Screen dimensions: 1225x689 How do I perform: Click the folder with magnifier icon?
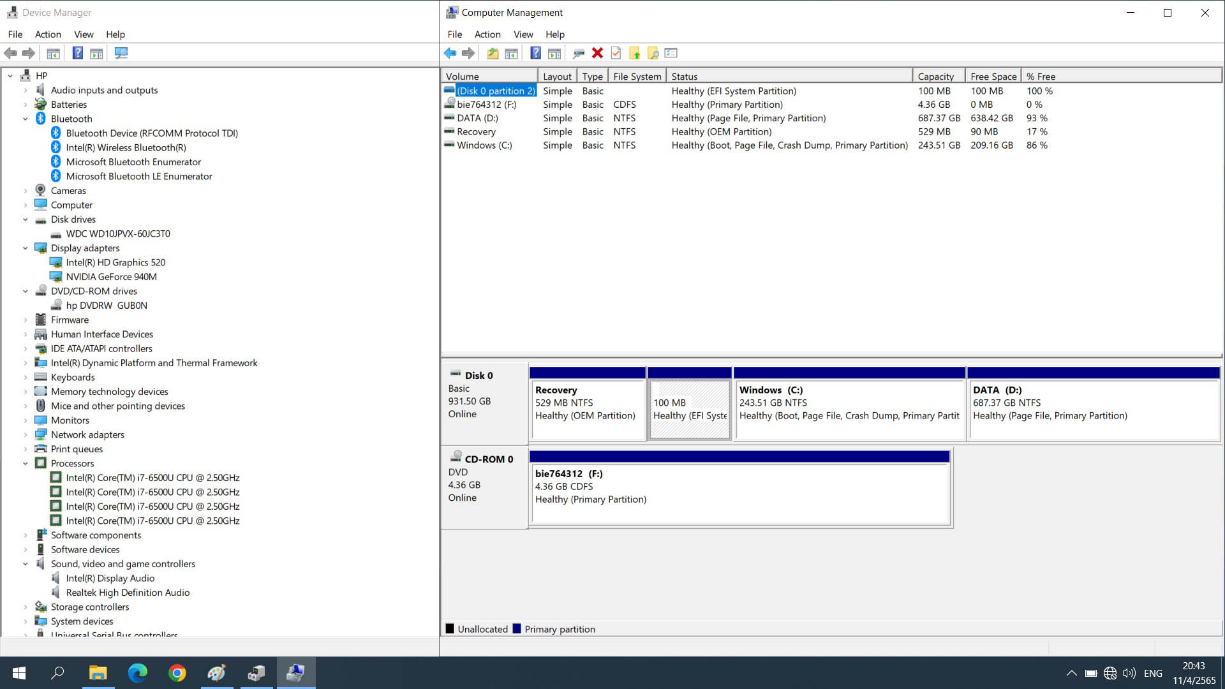click(653, 54)
